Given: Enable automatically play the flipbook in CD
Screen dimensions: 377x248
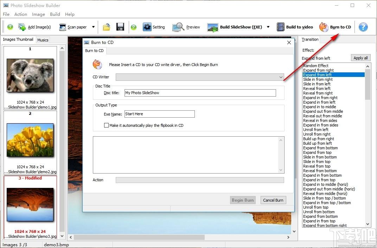Looking at the screenshot, I should click(x=106, y=125).
